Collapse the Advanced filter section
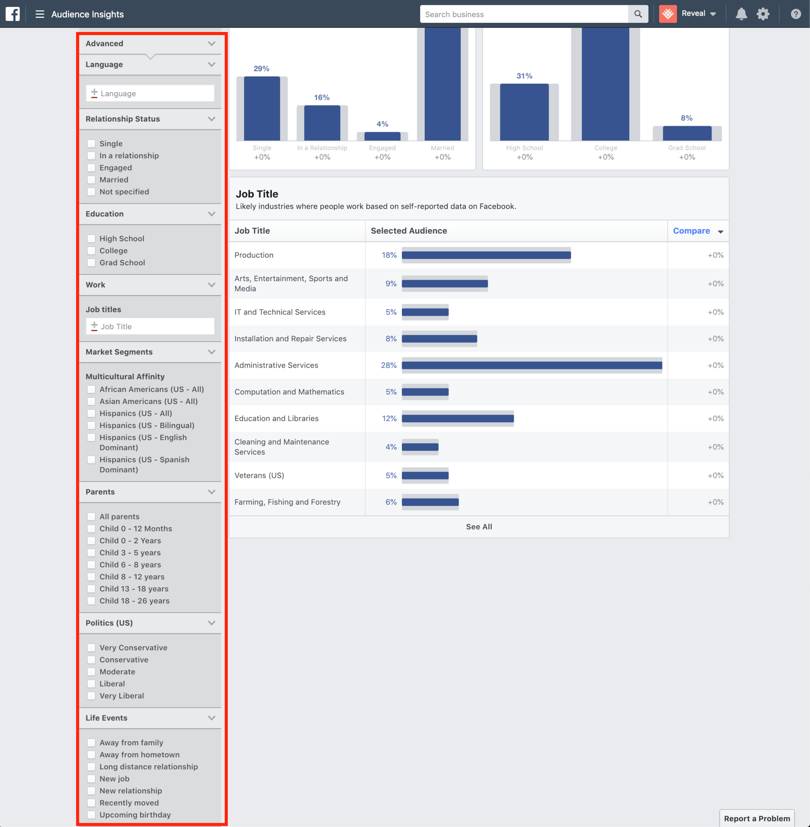Screen dimensions: 810x827 coord(212,43)
